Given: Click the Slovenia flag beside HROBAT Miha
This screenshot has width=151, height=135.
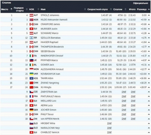Looking at the screenshot, I should (x=31, y=123).
